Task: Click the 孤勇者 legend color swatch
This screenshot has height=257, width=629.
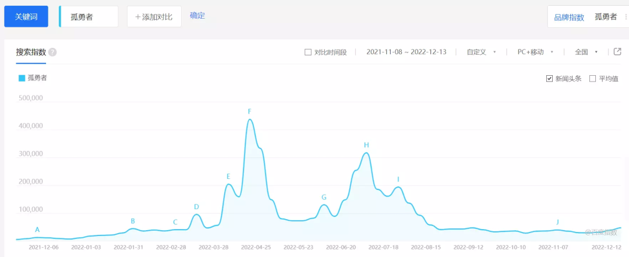Action: coord(22,78)
